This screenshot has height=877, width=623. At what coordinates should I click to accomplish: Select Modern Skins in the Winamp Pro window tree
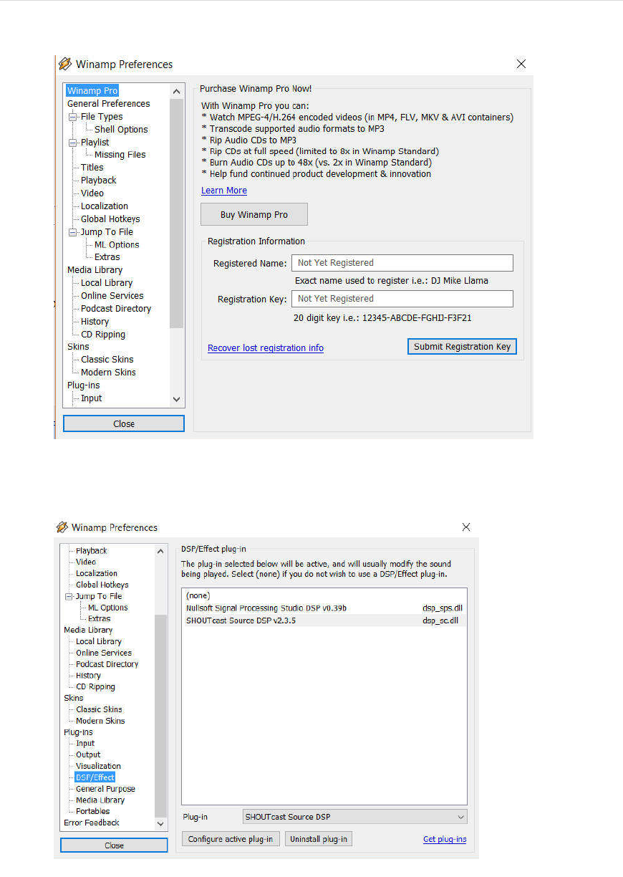click(x=108, y=373)
